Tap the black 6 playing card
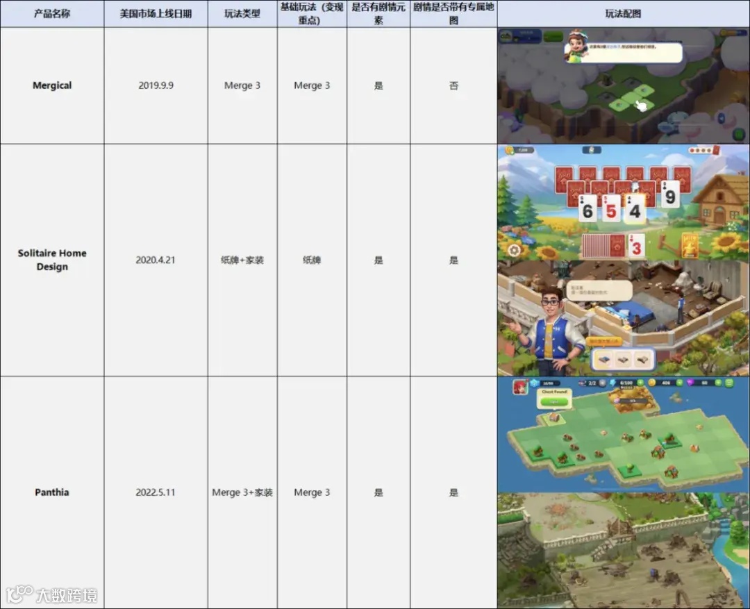 click(587, 209)
